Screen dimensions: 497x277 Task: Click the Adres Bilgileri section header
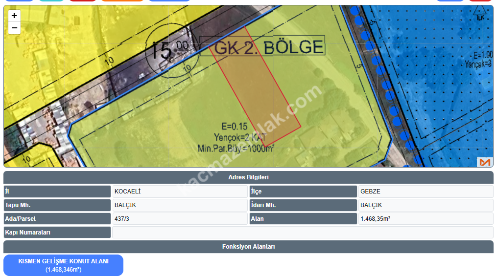coord(248,177)
